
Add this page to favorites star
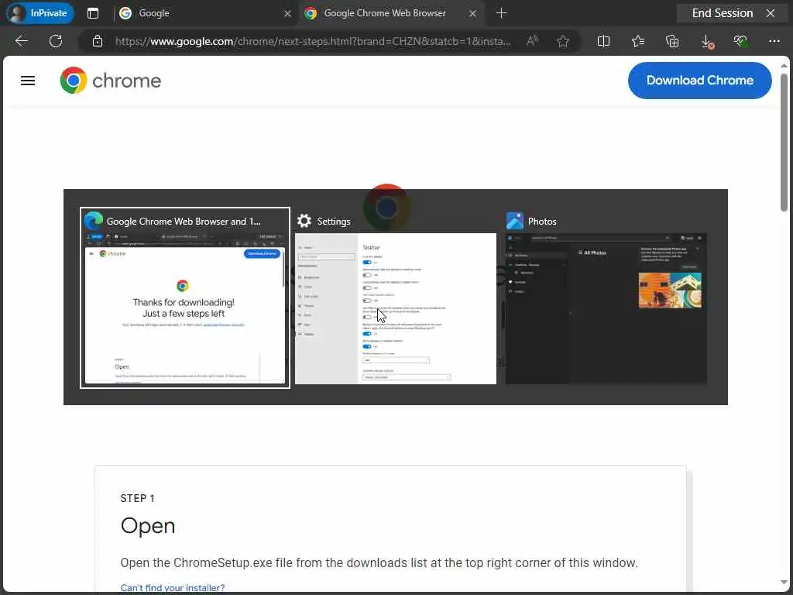click(562, 41)
